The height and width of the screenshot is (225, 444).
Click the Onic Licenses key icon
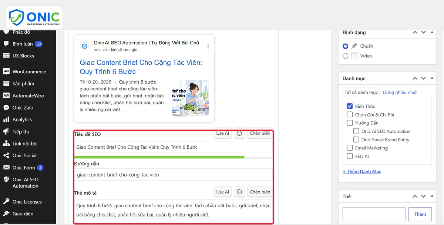[x=6, y=202]
